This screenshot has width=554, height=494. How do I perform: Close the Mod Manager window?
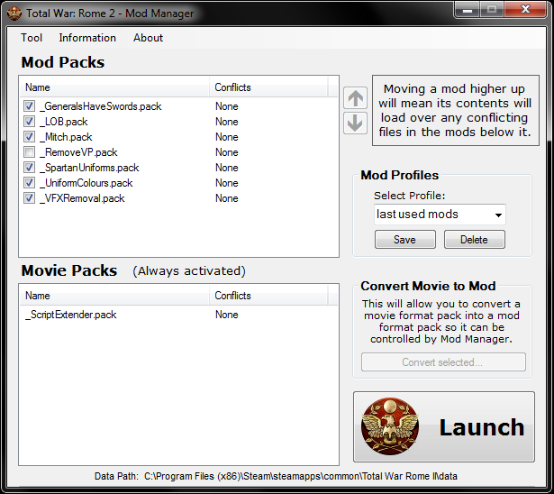point(526,10)
